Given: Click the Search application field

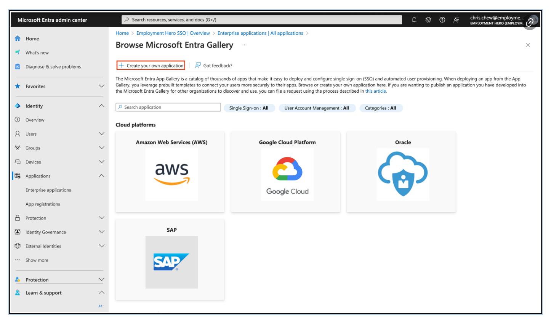Looking at the screenshot, I should coord(168,107).
